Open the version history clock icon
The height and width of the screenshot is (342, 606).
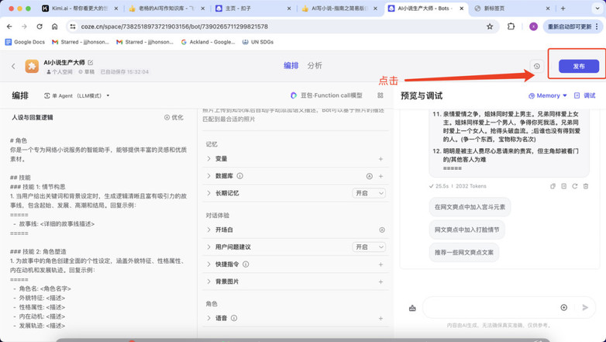(537, 66)
